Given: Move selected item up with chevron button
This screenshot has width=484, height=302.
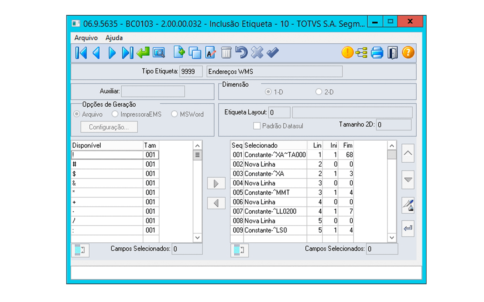Looking at the screenshot, I should pos(408,153).
